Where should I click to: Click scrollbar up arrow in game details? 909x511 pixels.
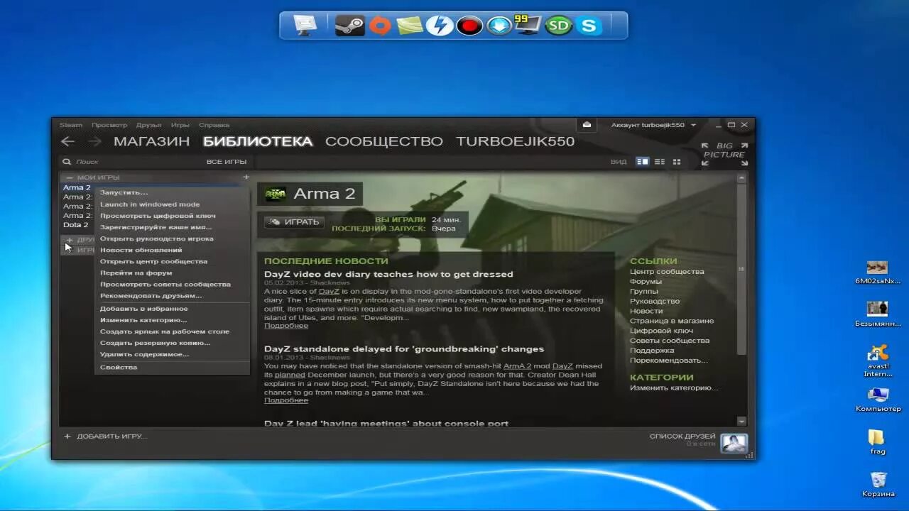741,178
